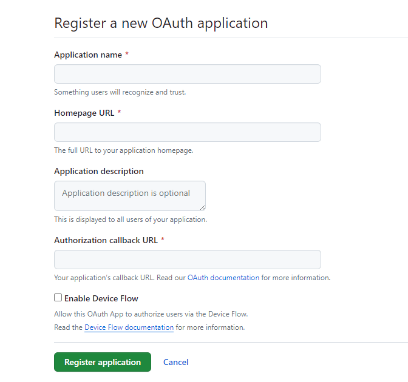
Task: Click inside the Application description textarea
Action: (x=129, y=195)
